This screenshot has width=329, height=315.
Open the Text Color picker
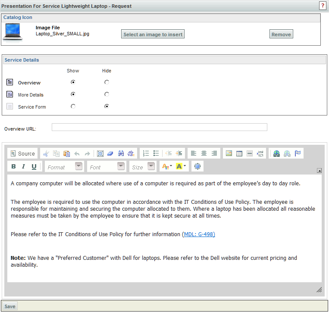167,166
